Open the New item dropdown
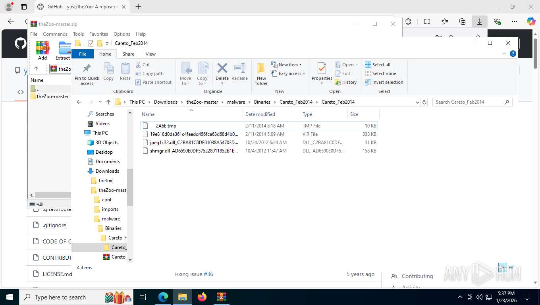The height and width of the screenshot is (305, 540). [287, 65]
